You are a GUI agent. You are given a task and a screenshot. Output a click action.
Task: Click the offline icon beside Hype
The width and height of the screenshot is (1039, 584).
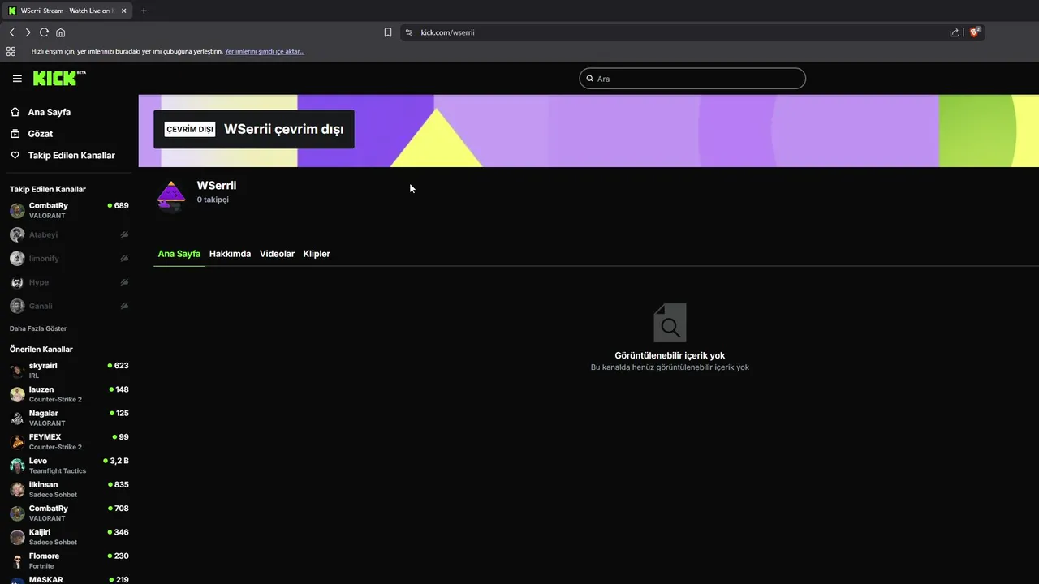point(124,282)
